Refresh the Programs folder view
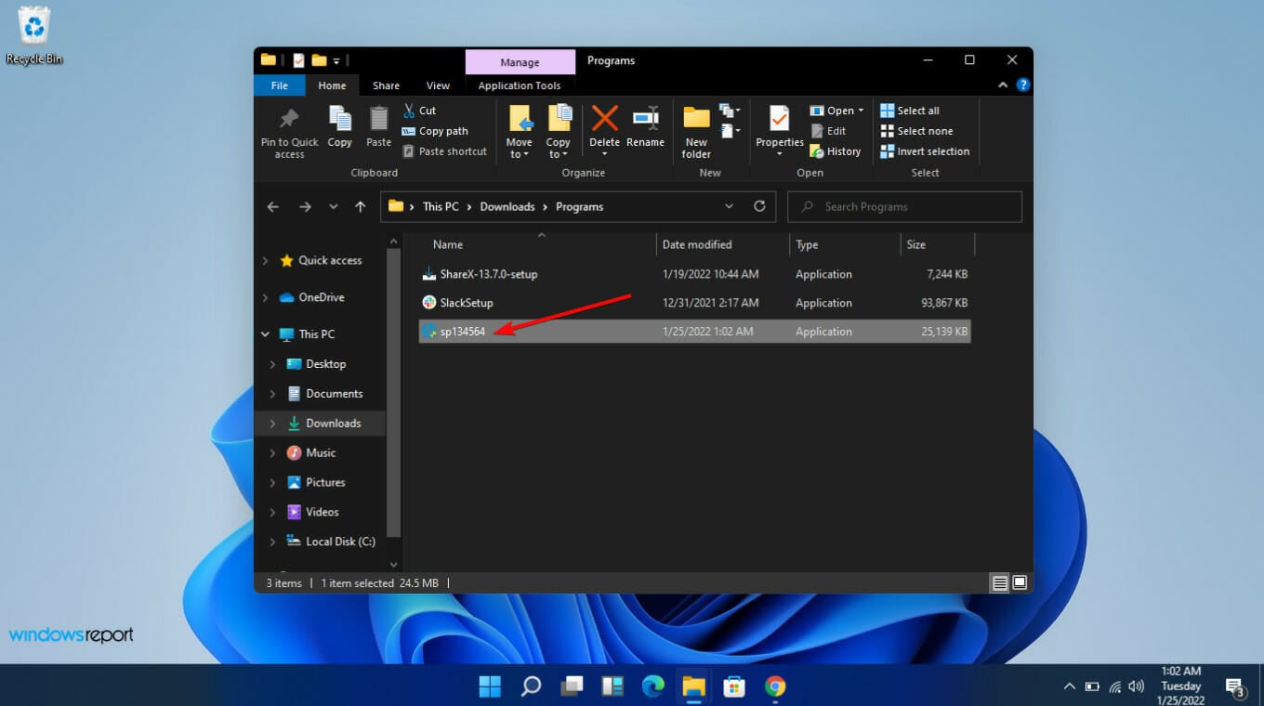Viewport: 1264px width, 706px height. [759, 206]
